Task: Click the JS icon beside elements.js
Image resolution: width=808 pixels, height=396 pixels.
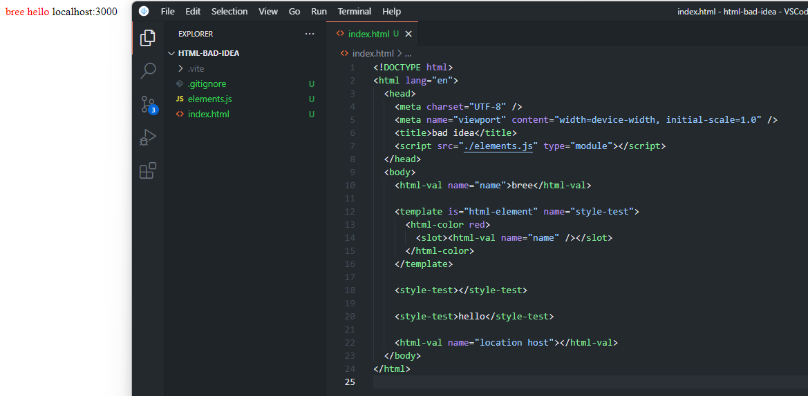Action: click(x=180, y=99)
